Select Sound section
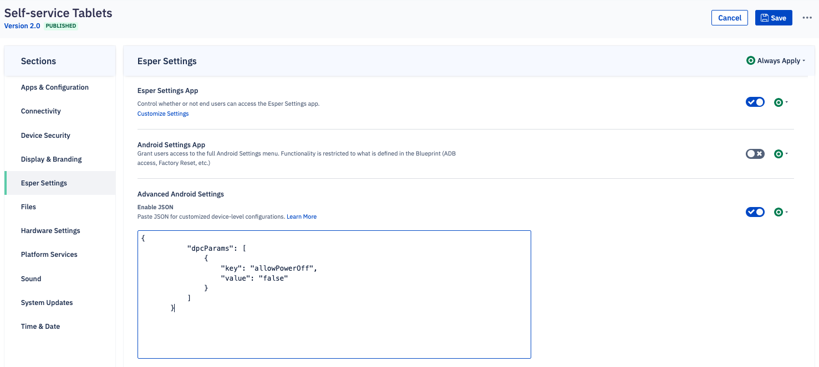 (x=60, y=278)
